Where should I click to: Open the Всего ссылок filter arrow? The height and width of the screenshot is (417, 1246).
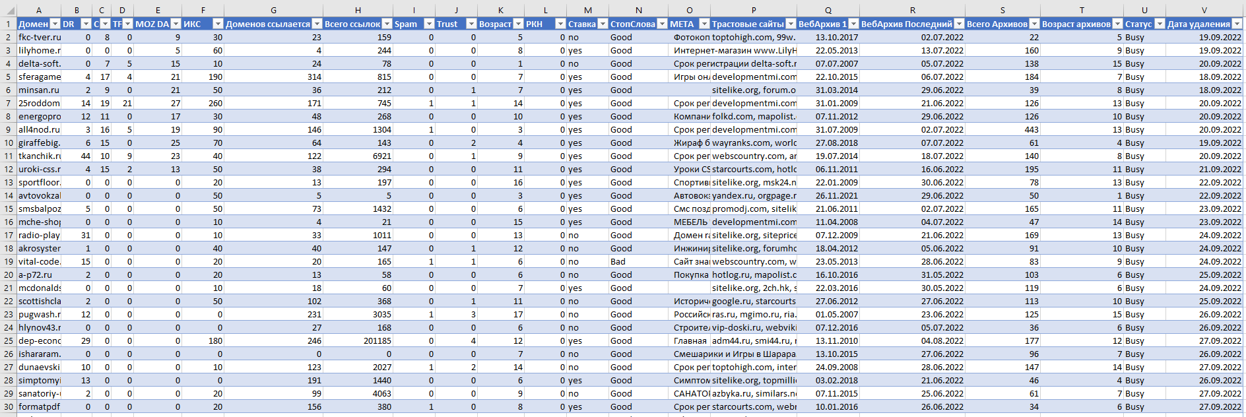[x=387, y=24]
